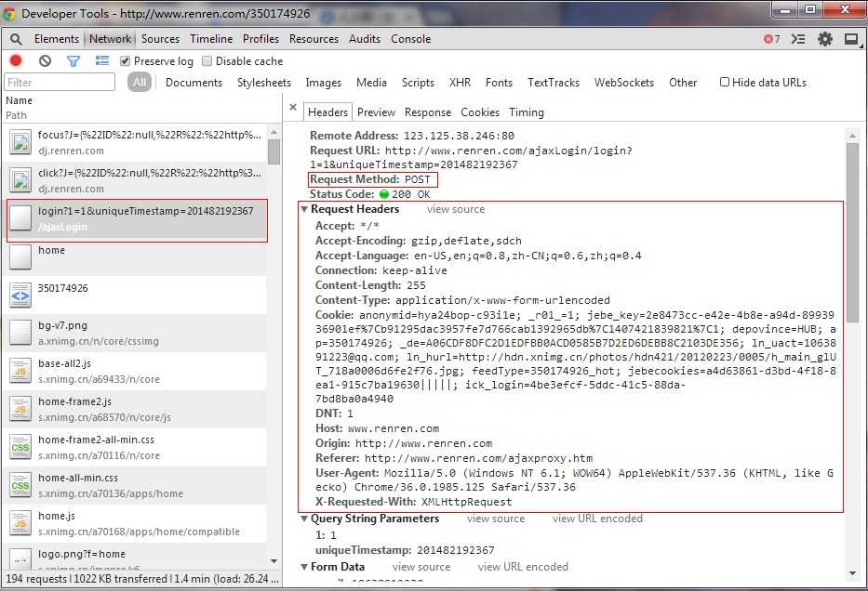Select the All filter toggle
Screen dimensions: 868x591
point(140,83)
